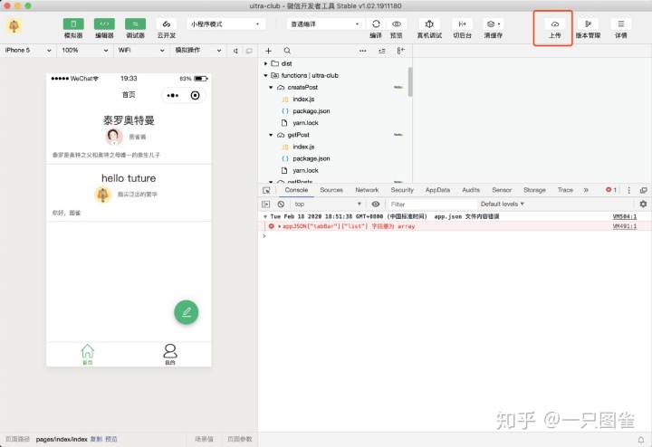The image size is (652, 447).
Task: Switch to the Console tab
Action: [296, 190]
